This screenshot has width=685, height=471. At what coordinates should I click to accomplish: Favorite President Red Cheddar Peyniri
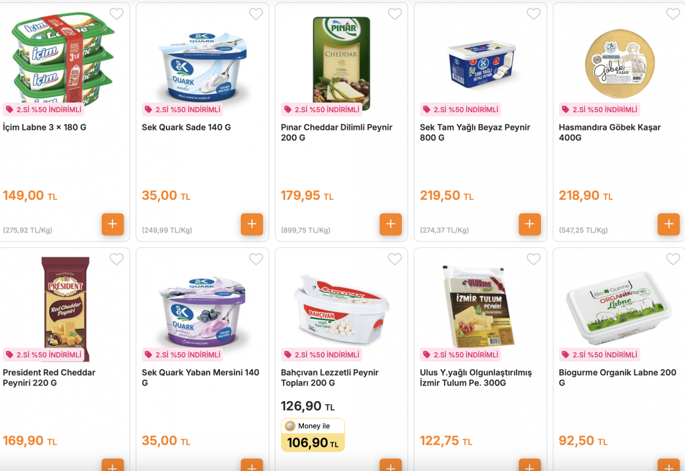(x=117, y=259)
